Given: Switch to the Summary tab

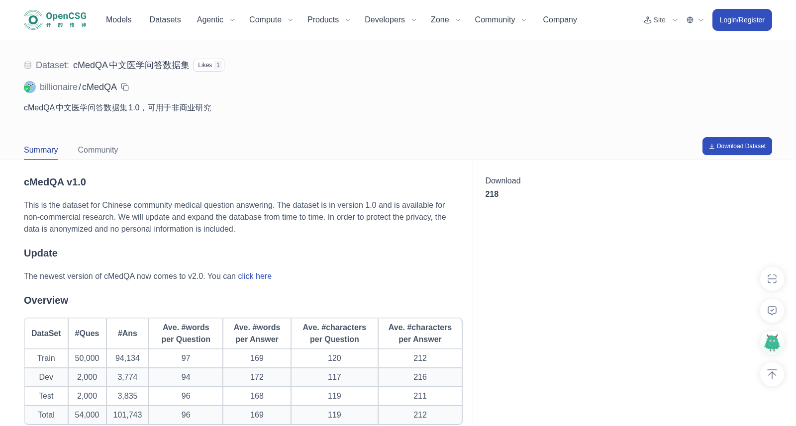Looking at the screenshot, I should point(41,150).
